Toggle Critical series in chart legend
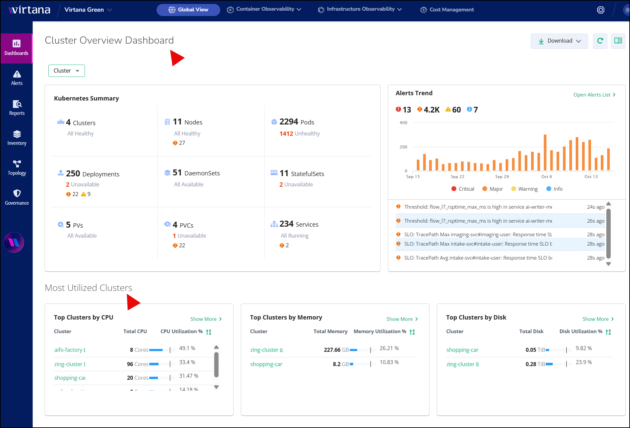This screenshot has height=428, width=630. [x=462, y=189]
